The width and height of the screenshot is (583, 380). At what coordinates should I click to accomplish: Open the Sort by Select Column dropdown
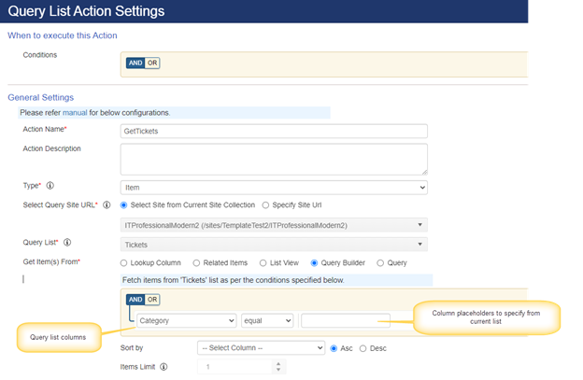pos(261,348)
